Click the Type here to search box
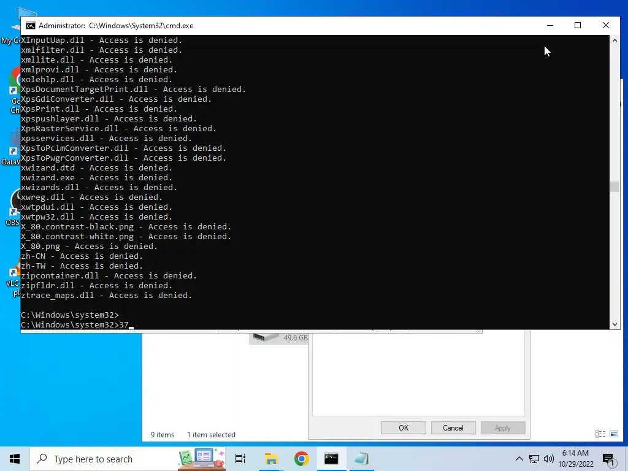This screenshot has height=471, width=628. tap(104, 459)
